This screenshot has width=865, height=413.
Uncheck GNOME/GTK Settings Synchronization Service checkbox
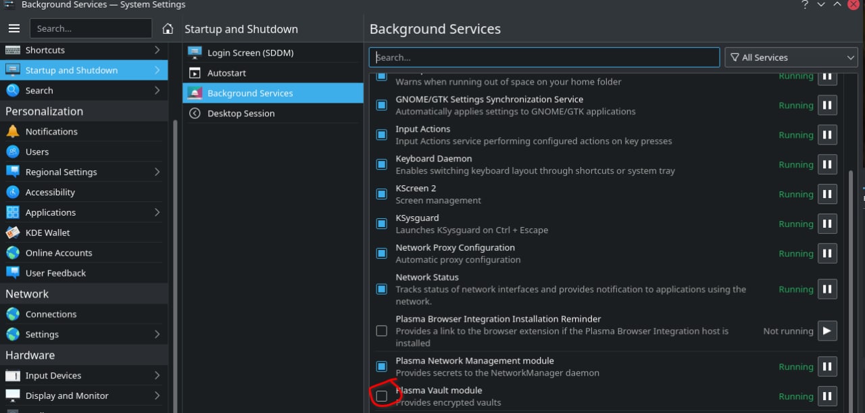(382, 105)
